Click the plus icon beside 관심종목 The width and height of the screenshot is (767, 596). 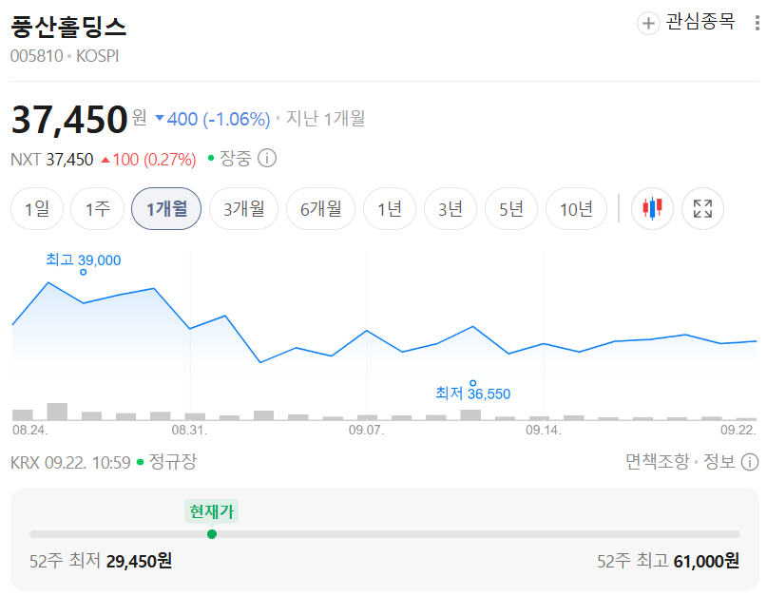[x=648, y=23]
